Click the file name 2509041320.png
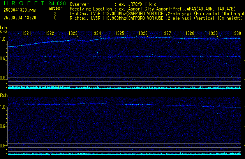The width and height of the screenshot is (245, 159). click(x=20, y=10)
